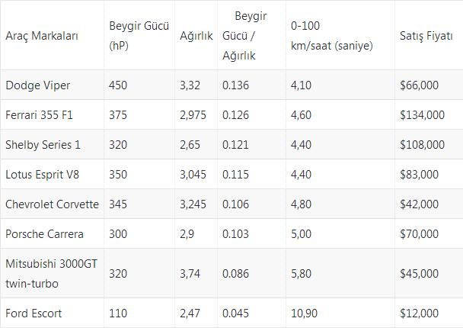This screenshot has height=328, width=463.
Task: Select the Ağırlık column header
Action: pos(196,36)
